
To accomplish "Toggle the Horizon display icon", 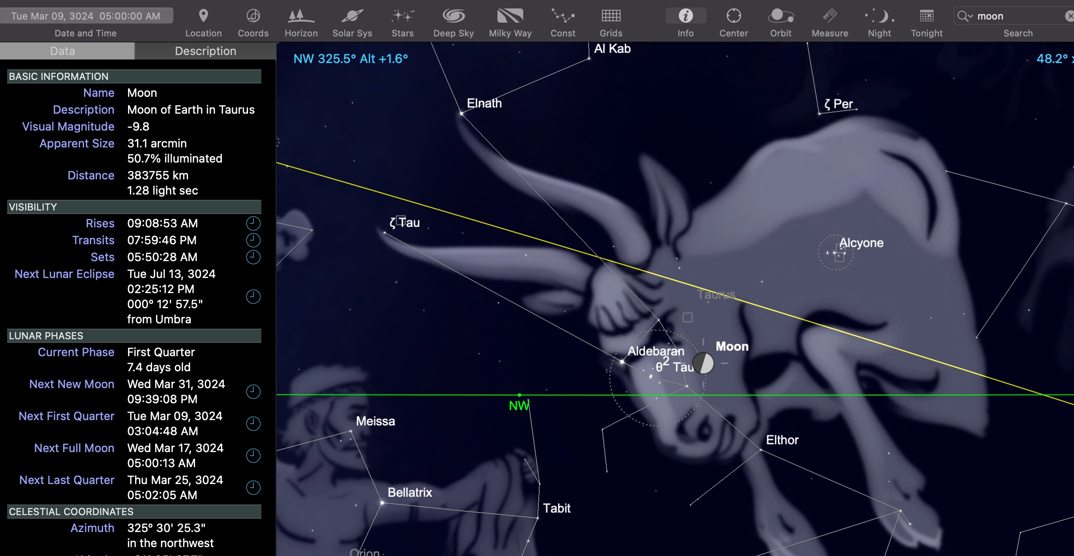I will tap(301, 16).
